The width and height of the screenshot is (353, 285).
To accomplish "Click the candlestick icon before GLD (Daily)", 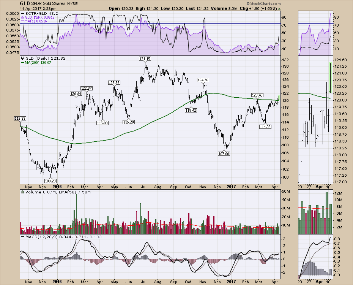I will click(22, 58).
